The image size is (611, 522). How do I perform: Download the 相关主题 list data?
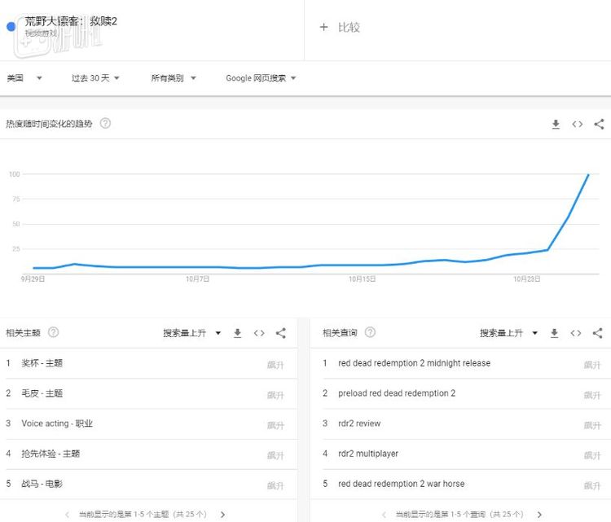click(238, 333)
